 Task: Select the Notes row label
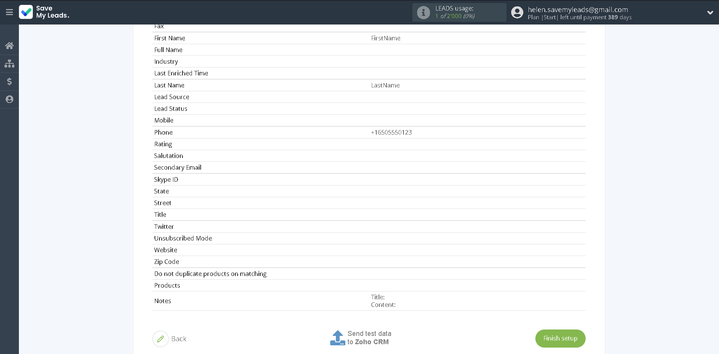point(162,301)
